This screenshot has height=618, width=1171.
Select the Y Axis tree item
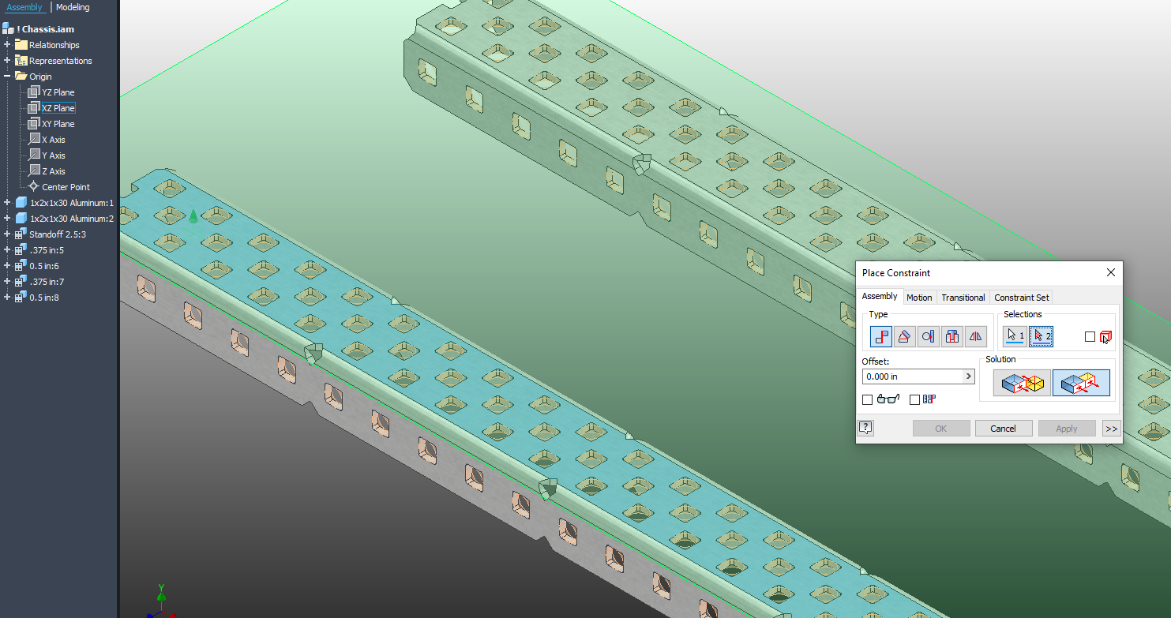pyautogui.click(x=54, y=155)
